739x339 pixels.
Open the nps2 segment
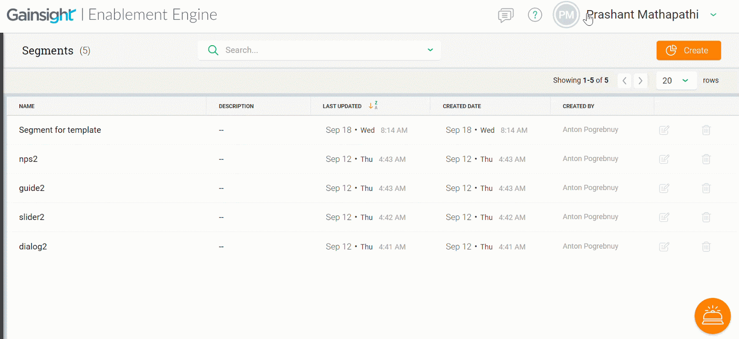coord(28,159)
